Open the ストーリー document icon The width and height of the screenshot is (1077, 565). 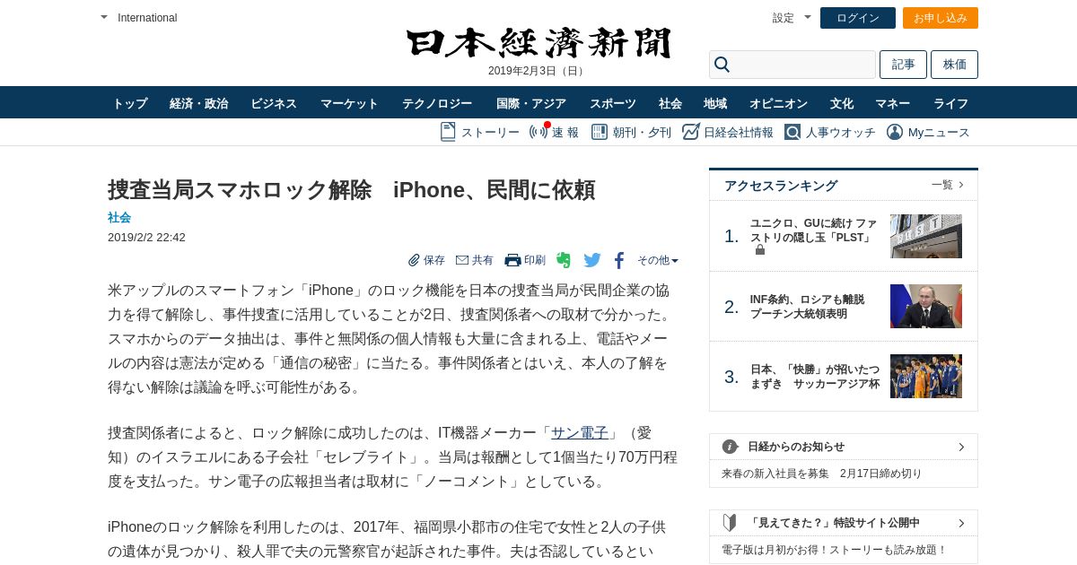(x=448, y=132)
